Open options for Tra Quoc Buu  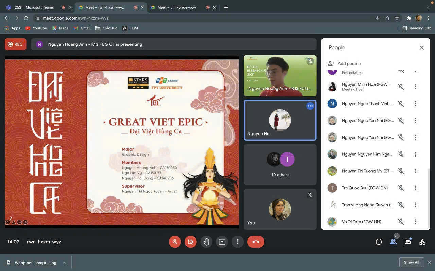[415, 188]
